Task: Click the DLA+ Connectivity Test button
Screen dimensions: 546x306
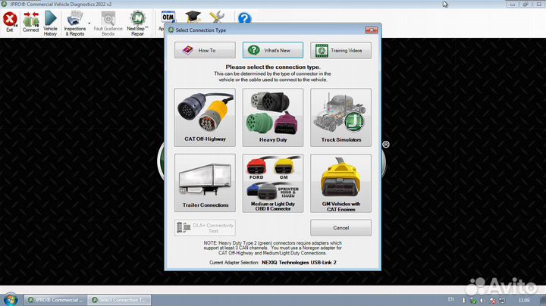Action: 205,228
